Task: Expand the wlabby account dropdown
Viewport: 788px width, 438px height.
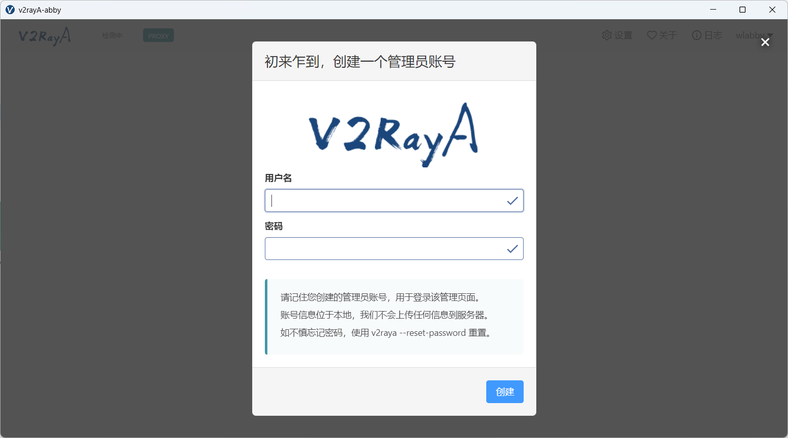Action: coord(754,35)
